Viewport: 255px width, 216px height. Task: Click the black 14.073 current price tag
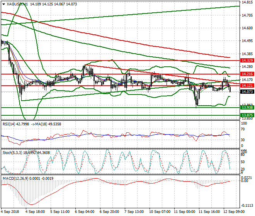[x=247, y=92]
